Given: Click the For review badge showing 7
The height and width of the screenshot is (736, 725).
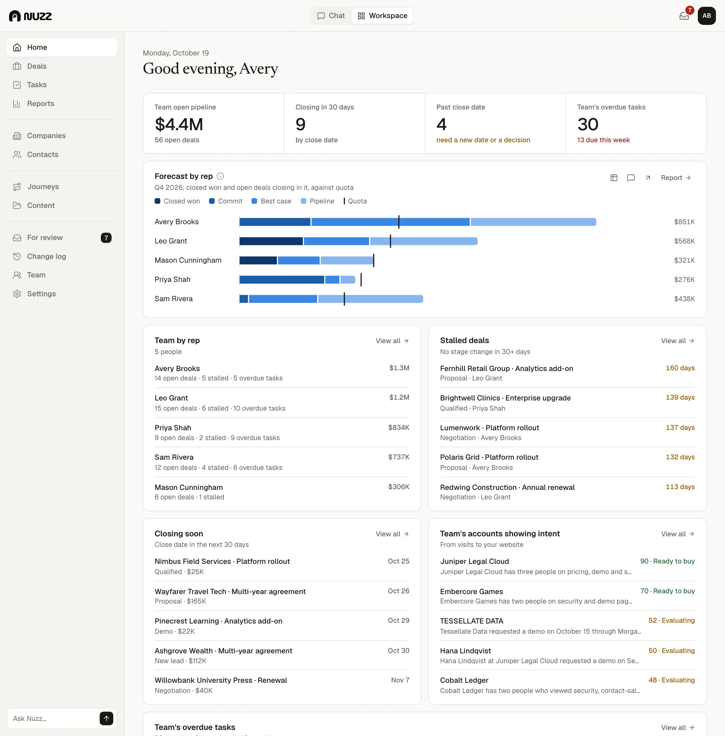Looking at the screenshot, I should tap(106, 237).
